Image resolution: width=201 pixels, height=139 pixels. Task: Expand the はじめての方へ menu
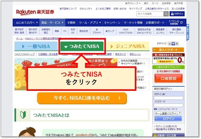pos(27,23)
